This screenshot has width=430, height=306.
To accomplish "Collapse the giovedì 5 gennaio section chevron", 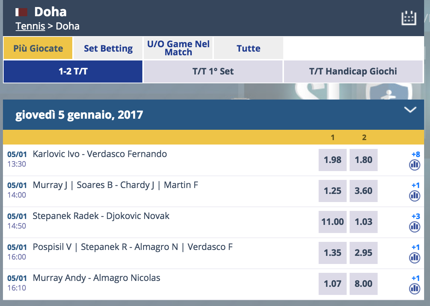I will [x=410, y=110].
